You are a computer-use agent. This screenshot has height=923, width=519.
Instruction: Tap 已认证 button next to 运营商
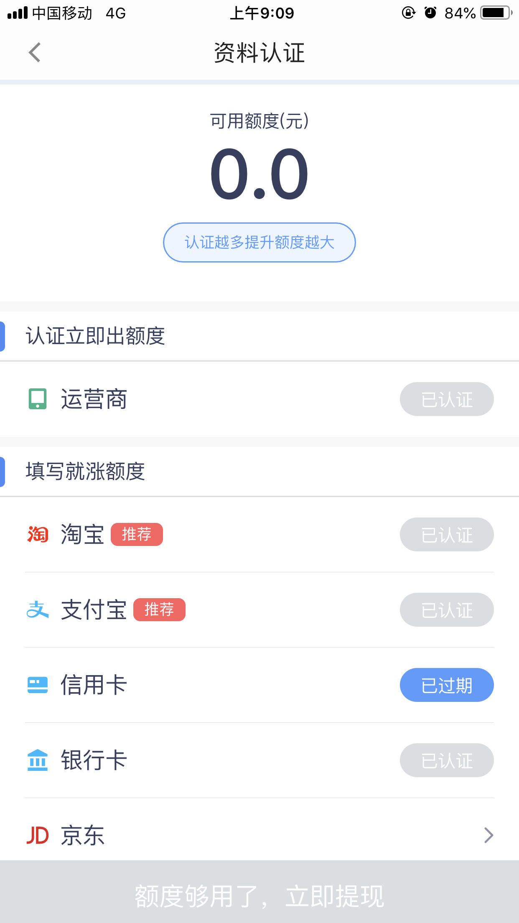pyautogui.click(x=447, y=399)
